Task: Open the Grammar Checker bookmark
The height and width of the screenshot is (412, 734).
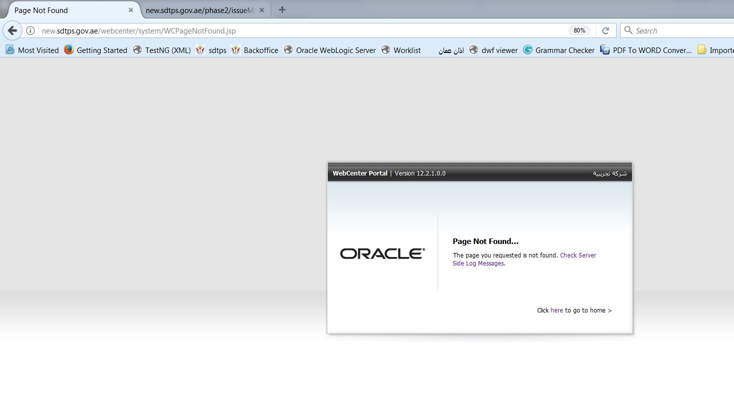Action: point(559,50)
